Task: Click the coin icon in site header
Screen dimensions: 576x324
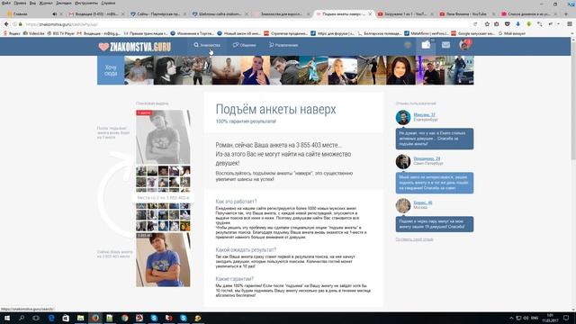Action: [x=408, y=45]
